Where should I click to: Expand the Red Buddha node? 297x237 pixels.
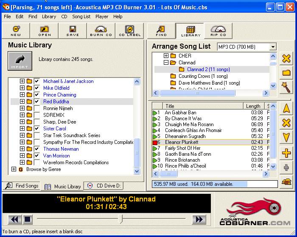point(22,102)
